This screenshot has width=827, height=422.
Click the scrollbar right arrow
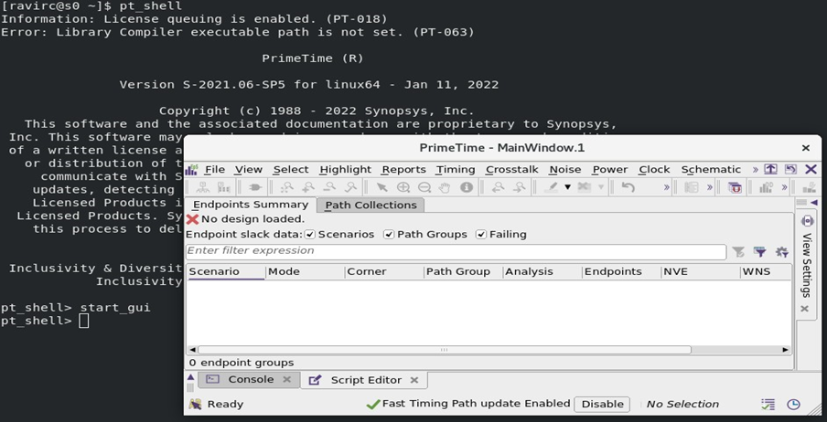pyautogui.click(x=785, y=350)
